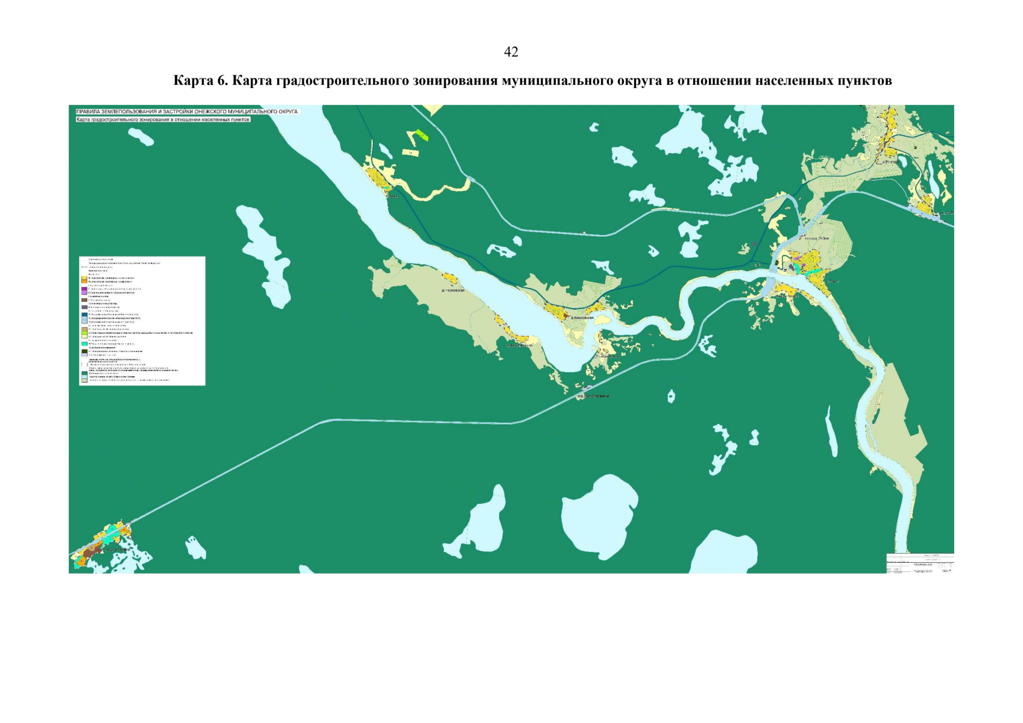Click the 'д. Буновская' village label
Screen dimensions: 1023x723
tap(453, 290)
